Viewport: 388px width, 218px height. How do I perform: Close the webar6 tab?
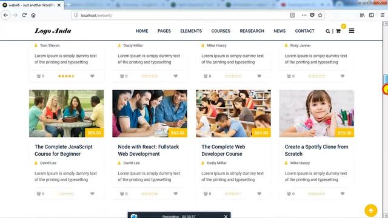coord(59,5)
